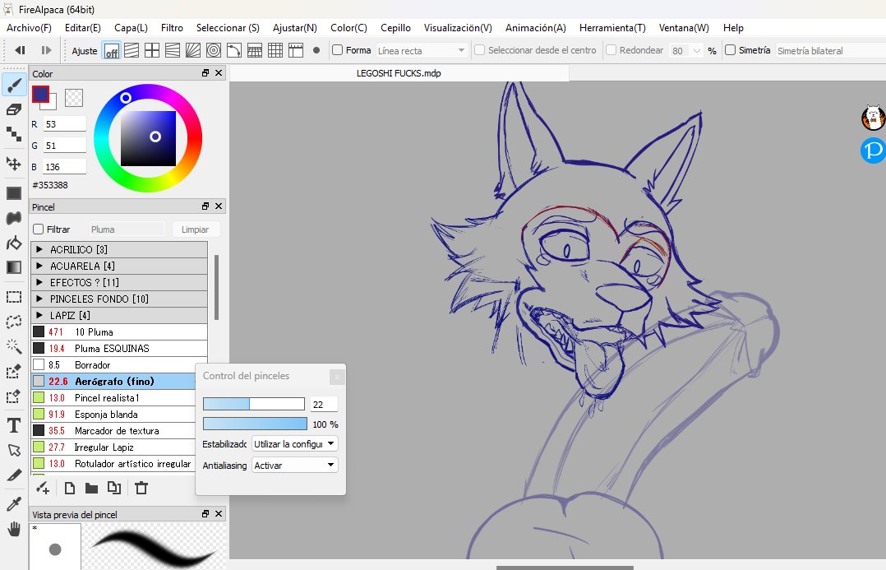Click the R value input field
Viewport: 886px width, 570px height.
point(64,124)
